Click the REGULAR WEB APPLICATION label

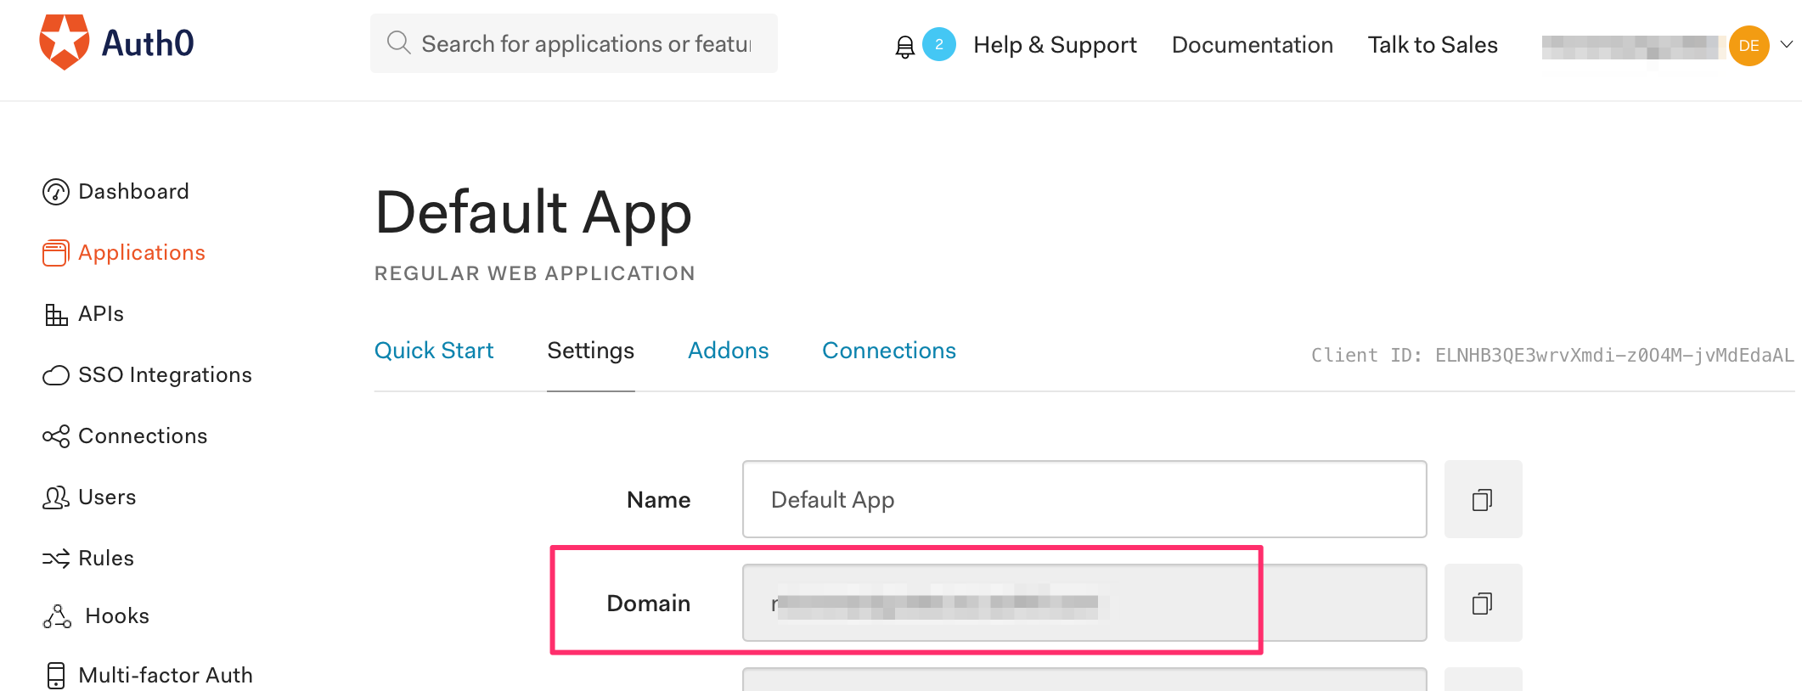click(535, 273)
